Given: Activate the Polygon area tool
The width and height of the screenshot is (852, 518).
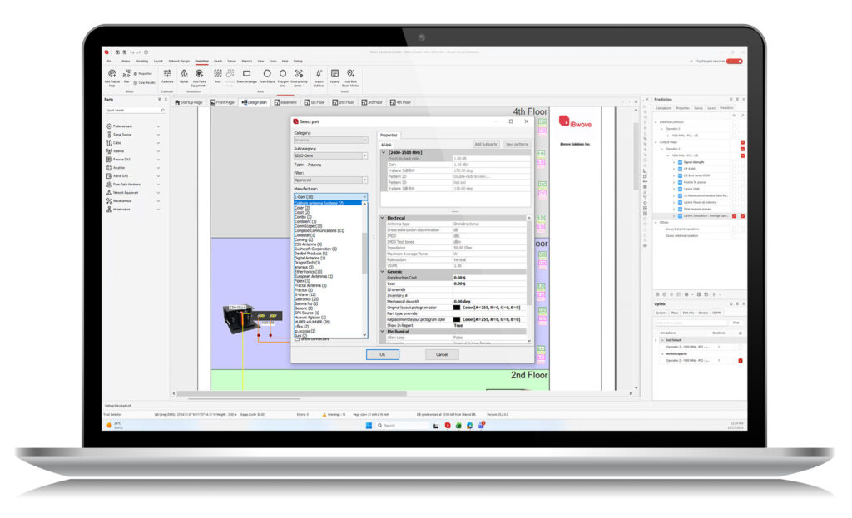Looking at the screenshot, I should 282,72.
